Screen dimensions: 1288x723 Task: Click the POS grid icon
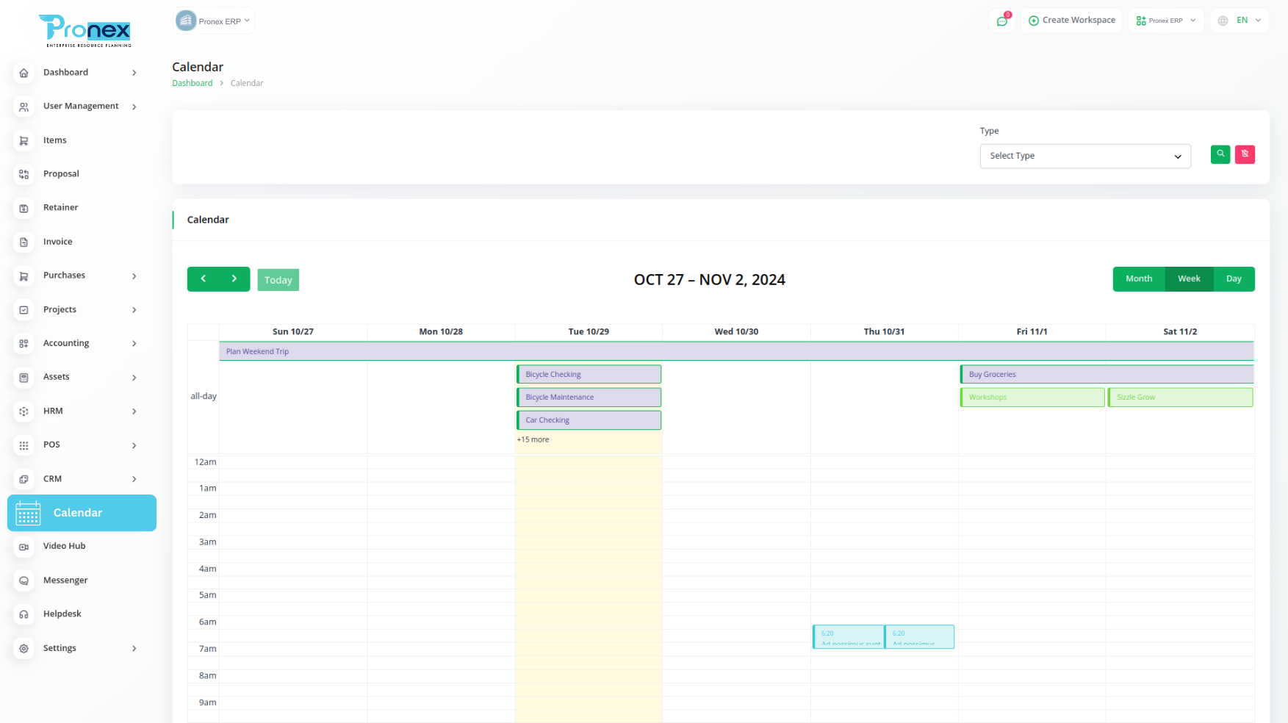tap(24, 445)
